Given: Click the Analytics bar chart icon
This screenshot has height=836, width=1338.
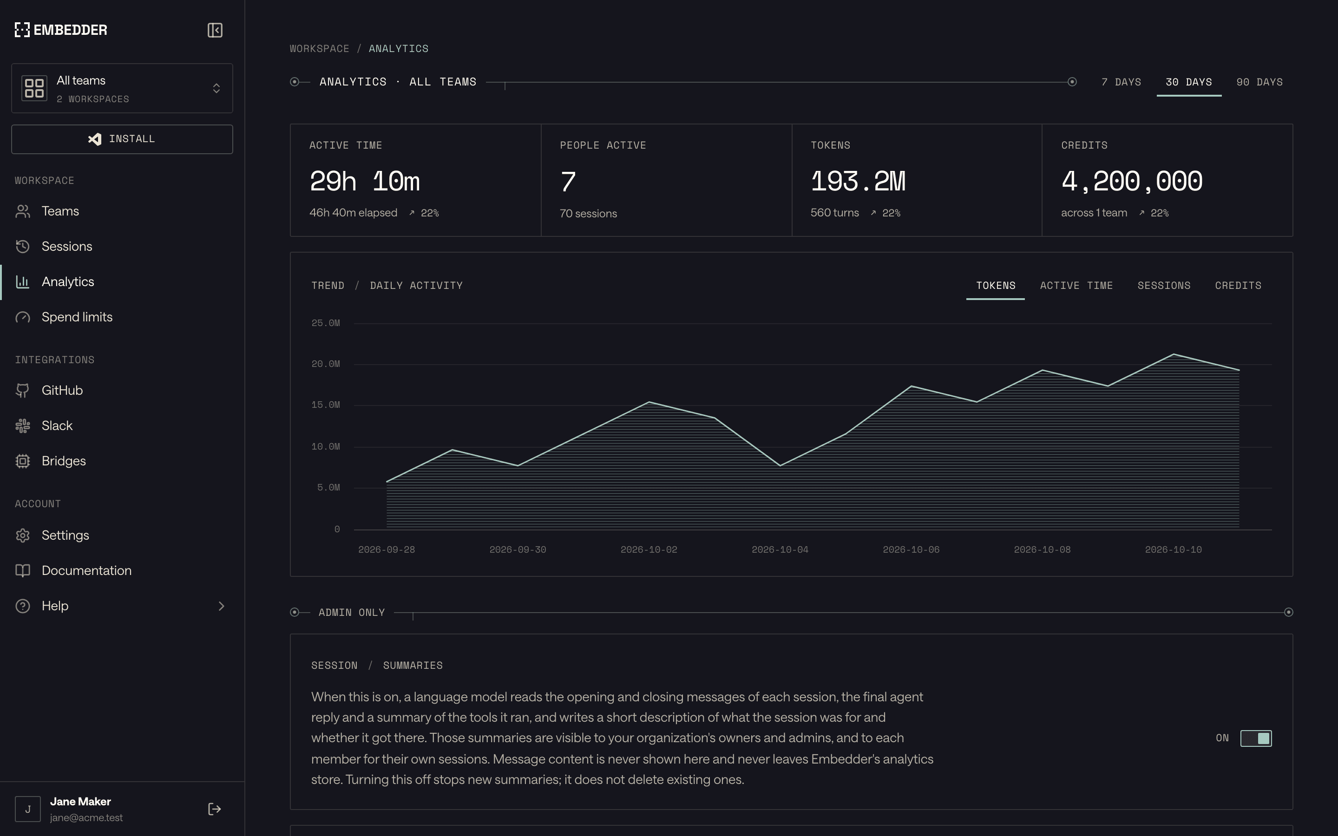Looking at the screenshot, I should pyautogui.click(x=23, y=282).
